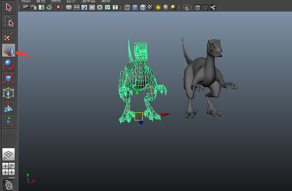Activate the Move tool with cones icon
The image size is (292, 191).
click(x=9, y=50)
